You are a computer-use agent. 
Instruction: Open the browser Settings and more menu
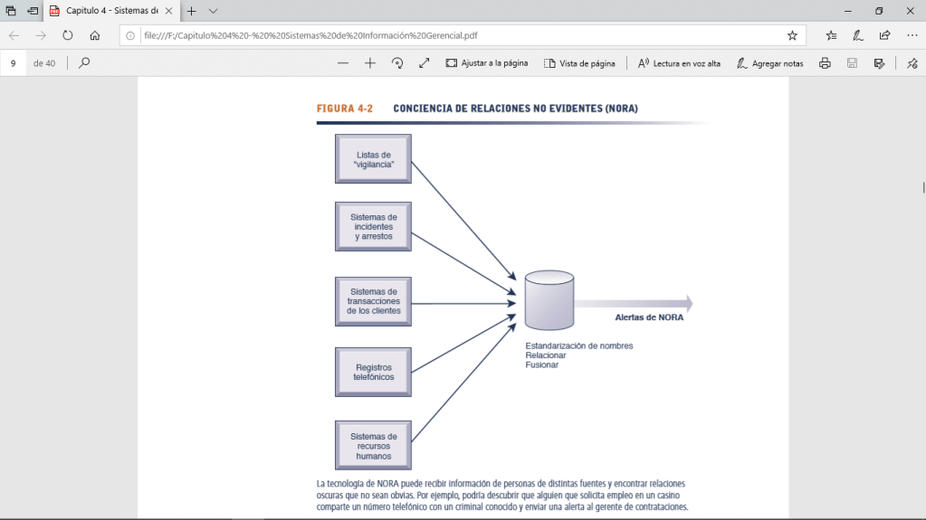coord(912,35)
